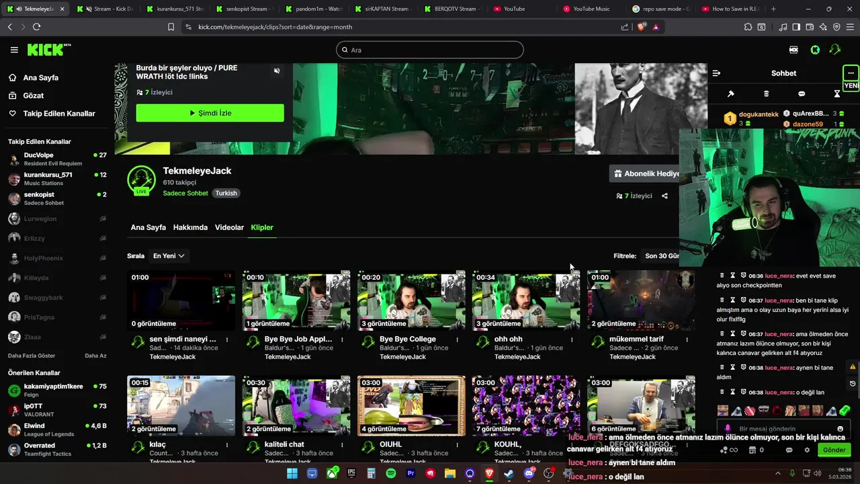Switch to the Videolar tab
The width and height of the screenshot is (860, 484).
(x=229, y=227)
